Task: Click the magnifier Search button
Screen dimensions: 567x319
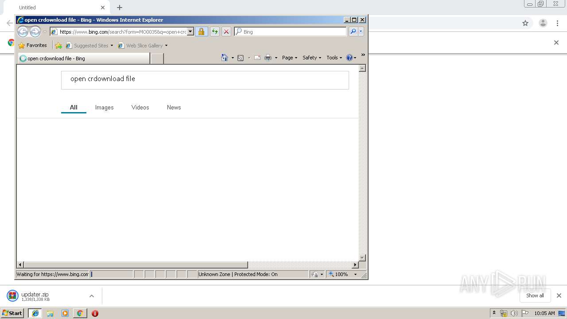Action: point(353,31)
